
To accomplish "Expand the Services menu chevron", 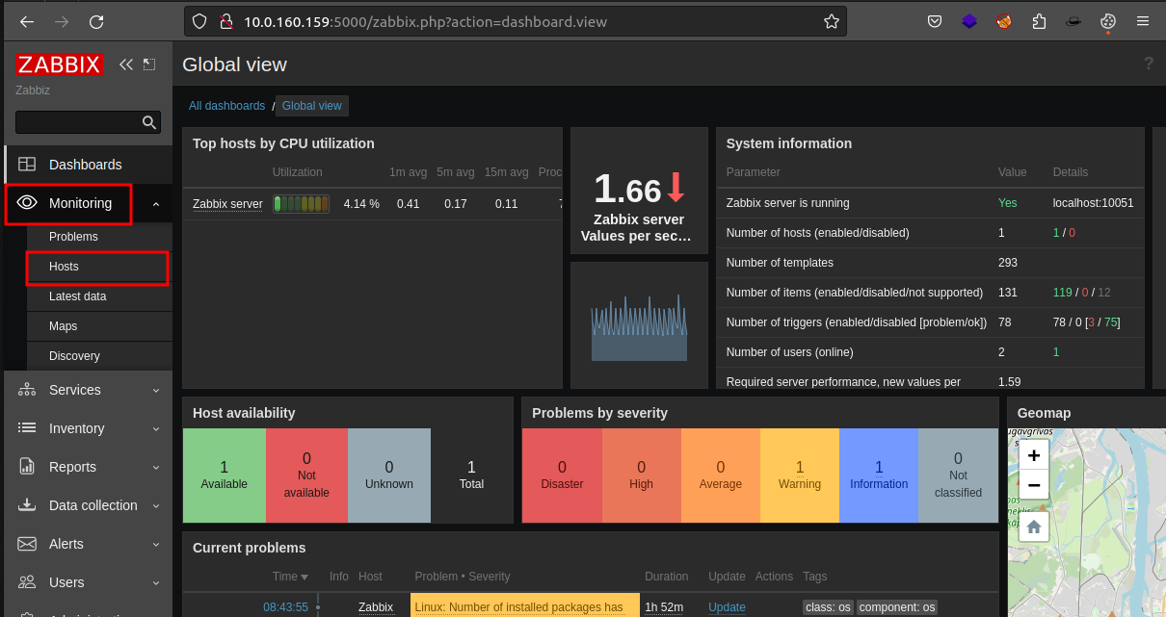I will click(x=156, y=390).
